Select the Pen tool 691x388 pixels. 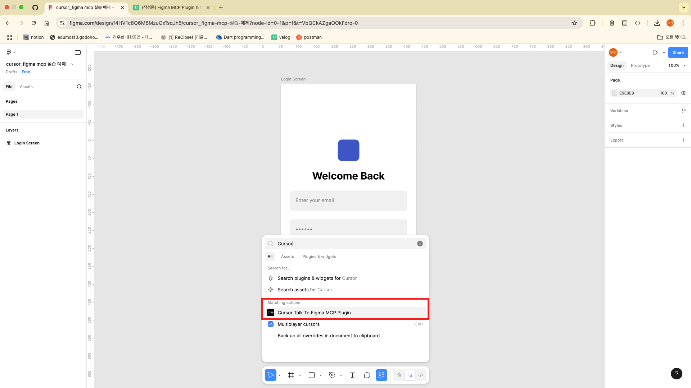[x=332, y=375]
